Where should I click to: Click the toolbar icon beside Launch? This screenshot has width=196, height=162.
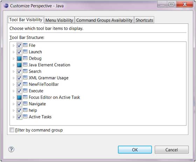(25, 52)
